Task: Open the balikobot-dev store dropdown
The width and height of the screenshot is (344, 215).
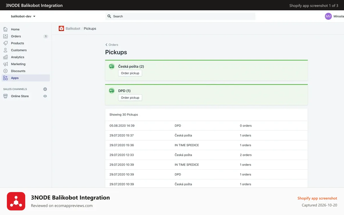Action: point(23,16)
